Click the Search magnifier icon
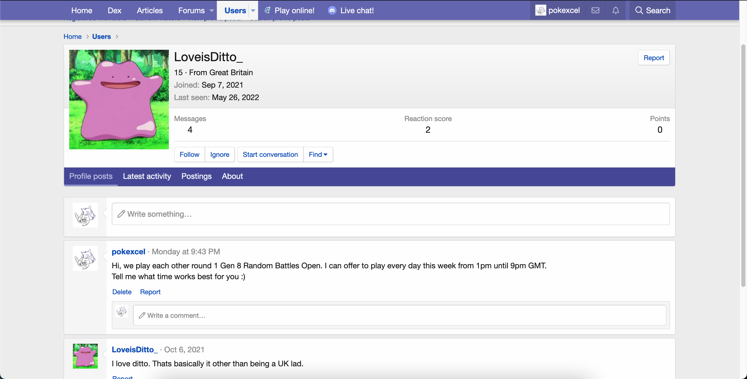747x379 pixels. pyautogui.click(x=639, y=10)
